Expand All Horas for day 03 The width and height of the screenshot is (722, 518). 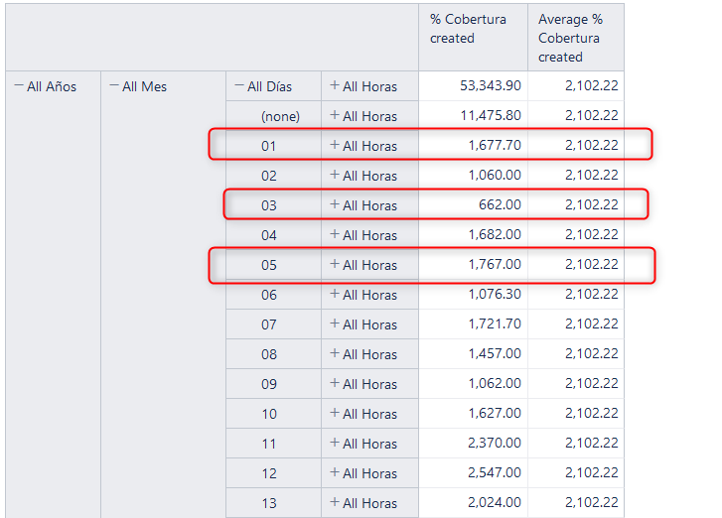335,204
